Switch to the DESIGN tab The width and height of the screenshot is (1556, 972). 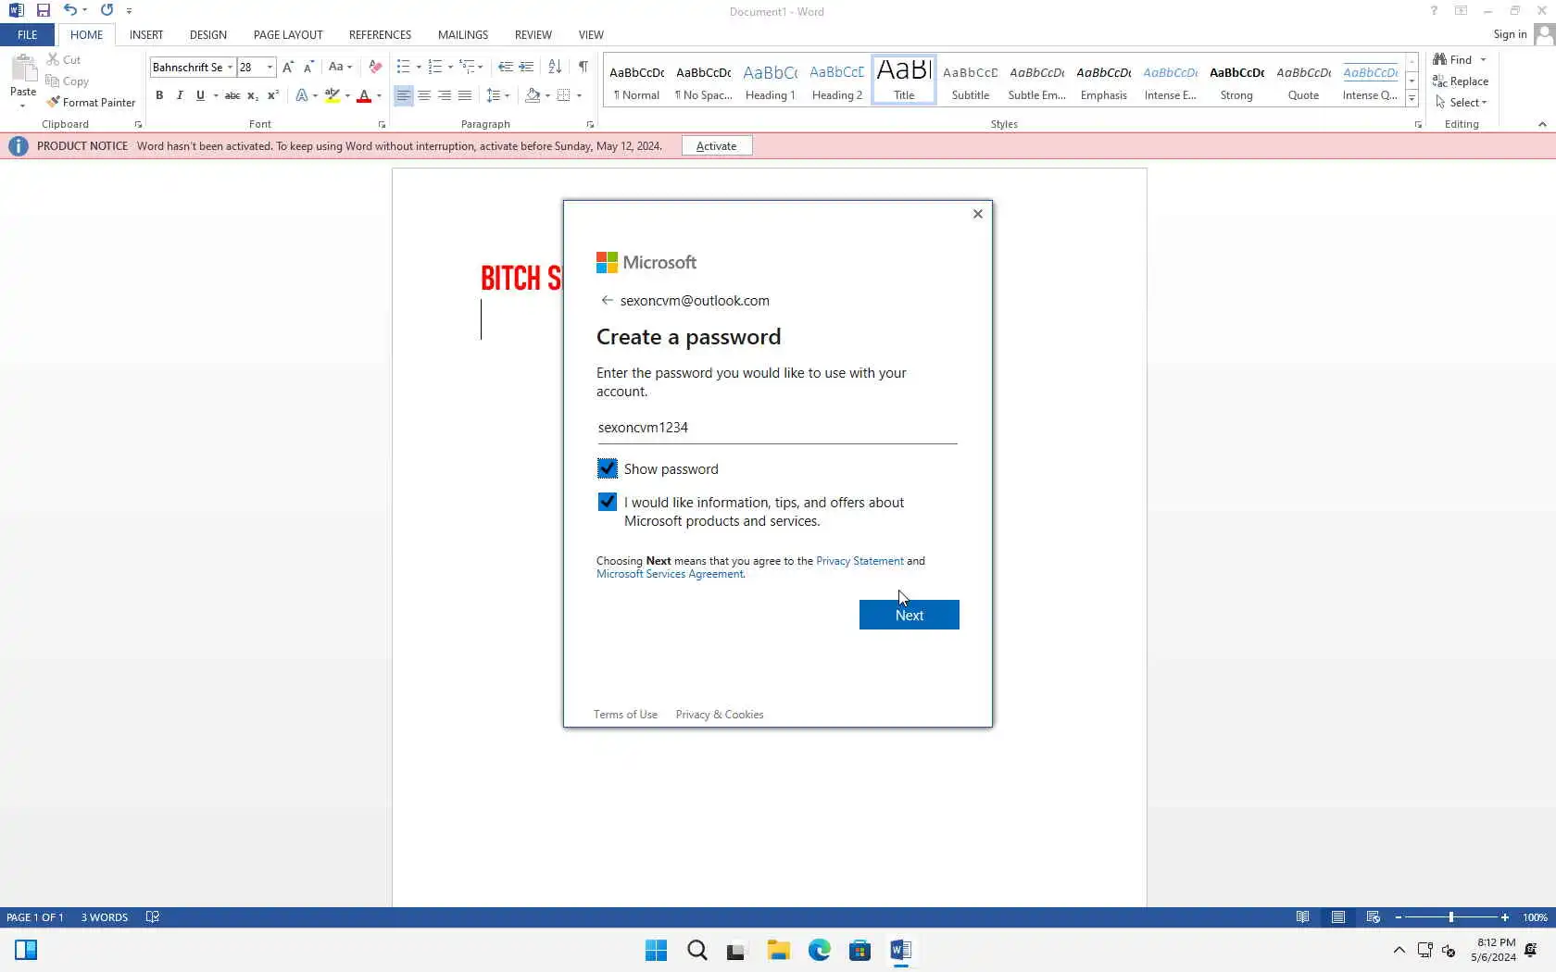pyautogui.click(x=208, y=34)
